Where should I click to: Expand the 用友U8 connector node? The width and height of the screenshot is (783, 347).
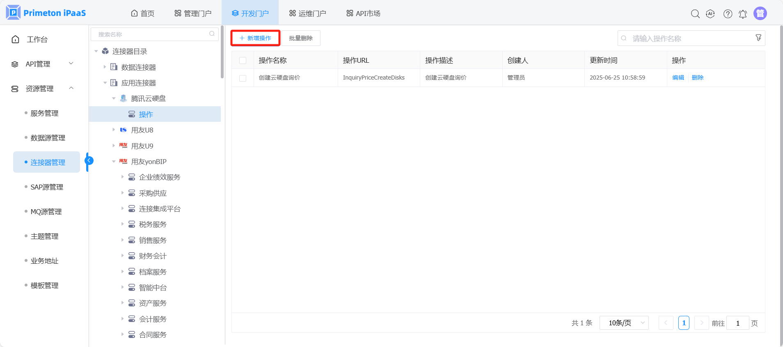click(114, 130)
